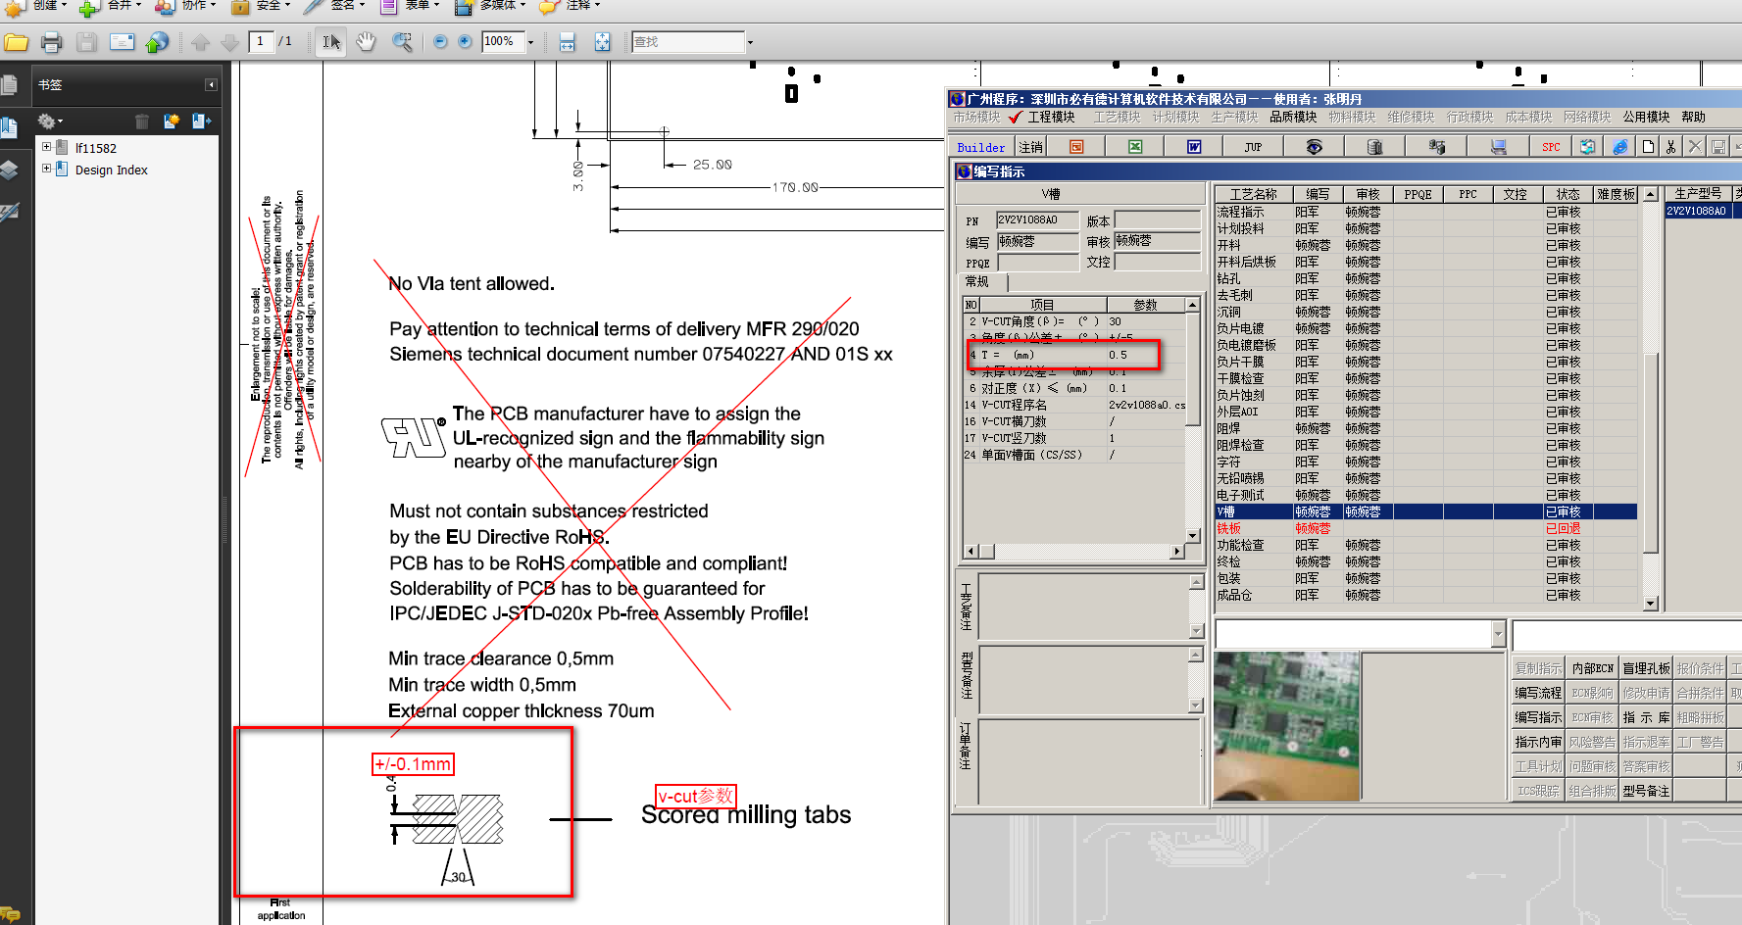Click the 编写流程 button

click(x=1538, y=693)
